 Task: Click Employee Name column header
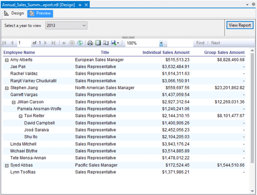pos(19,52)
